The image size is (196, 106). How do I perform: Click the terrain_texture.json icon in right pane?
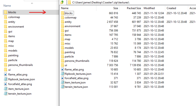(x=63, y=87)
